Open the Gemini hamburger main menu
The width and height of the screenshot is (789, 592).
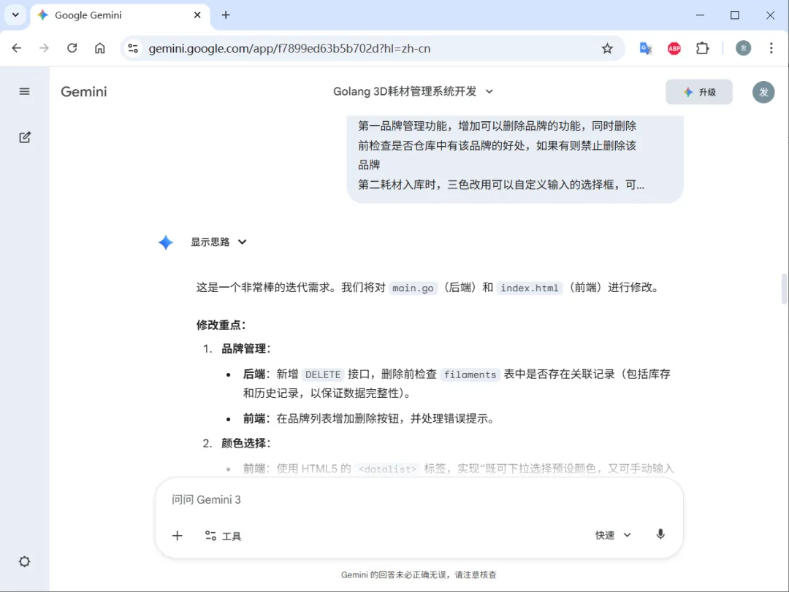(24, 91)
